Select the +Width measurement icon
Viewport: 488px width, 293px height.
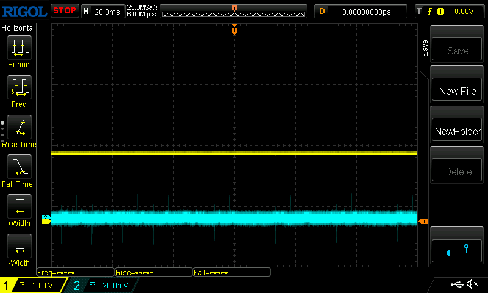[19, 206]
